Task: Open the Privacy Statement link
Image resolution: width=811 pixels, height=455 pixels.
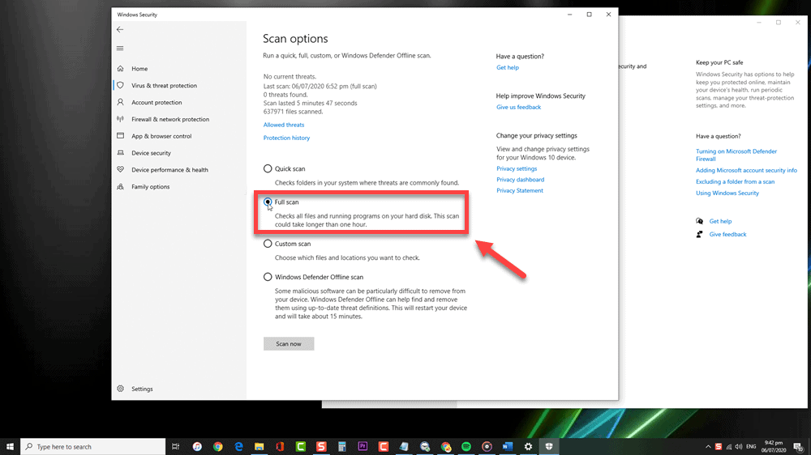Action: [x=520, y=190]
